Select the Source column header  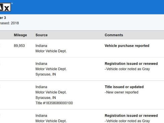click(x=42, y=35)
